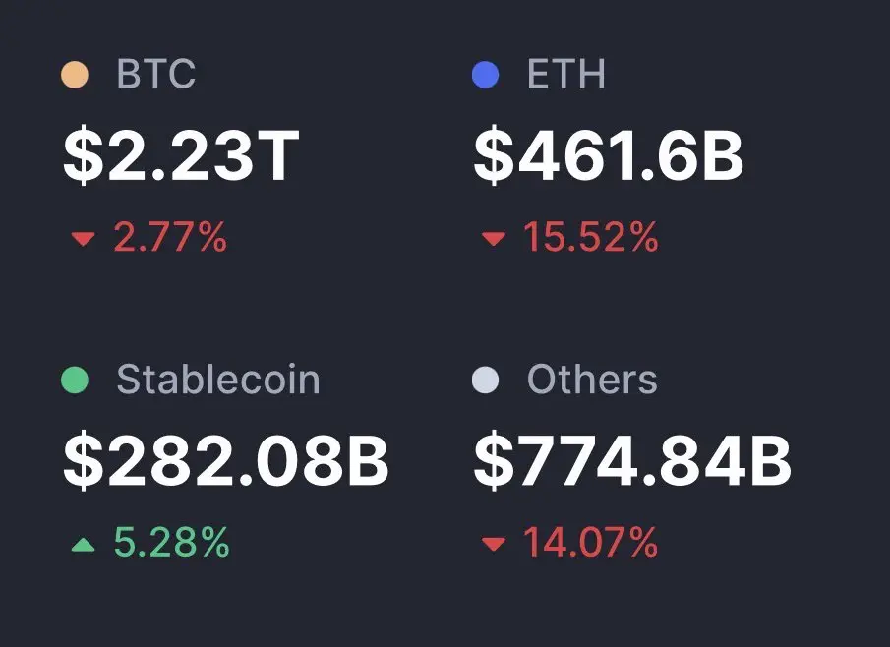Image resolution: width=890 pixels, height=647 pixels.
Task: Select the ETH label
Action: point(566,75)
